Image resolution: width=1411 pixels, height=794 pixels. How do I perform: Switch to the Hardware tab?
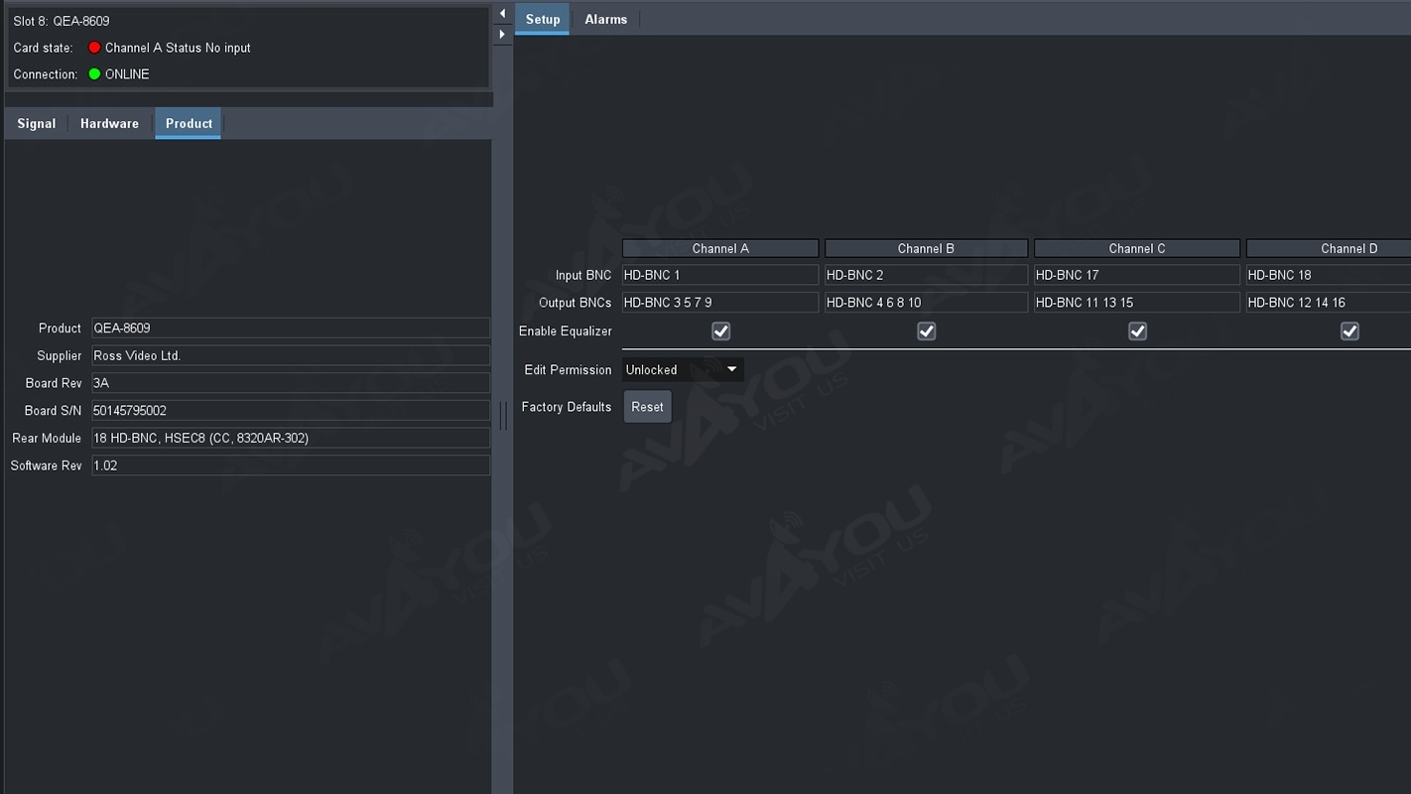pos(109,123)
